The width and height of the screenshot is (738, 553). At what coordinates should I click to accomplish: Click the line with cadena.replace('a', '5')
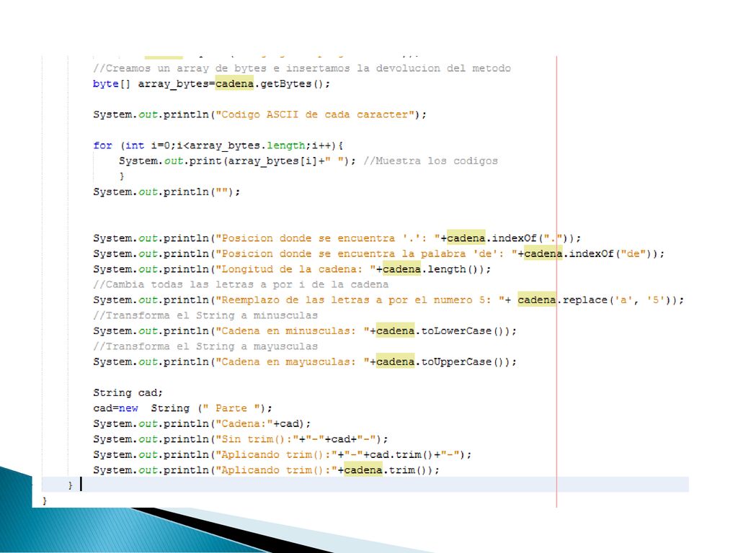click(388, 300)
